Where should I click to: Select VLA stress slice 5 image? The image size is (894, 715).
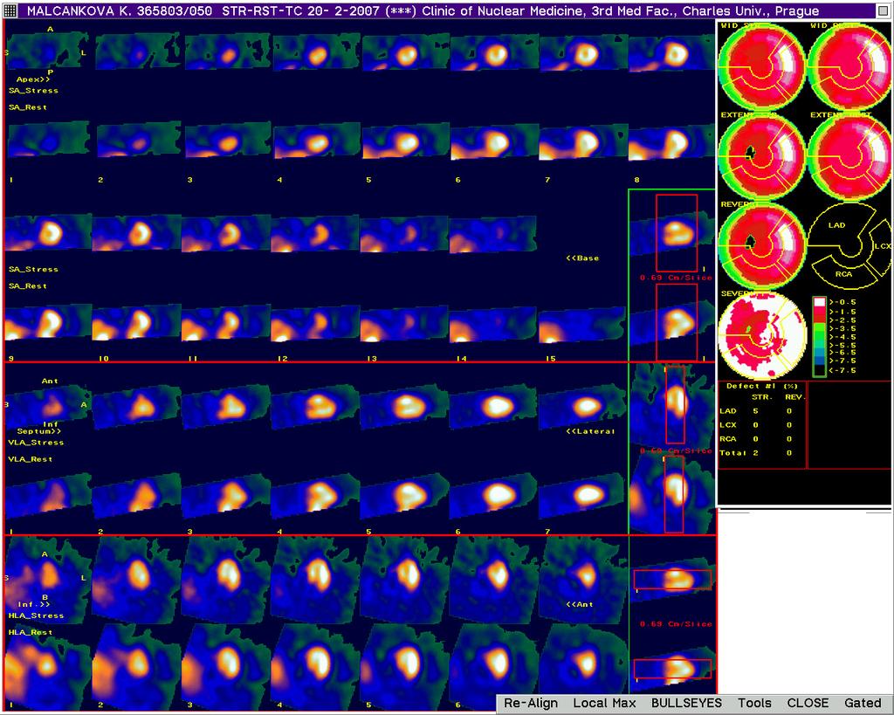(405, 406)
